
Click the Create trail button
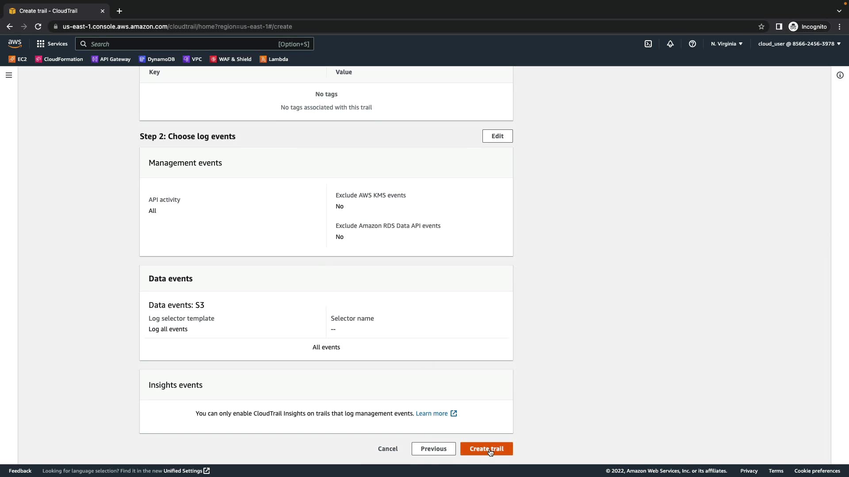tap(486, 449)
